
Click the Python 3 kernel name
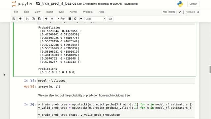[190, 12]
